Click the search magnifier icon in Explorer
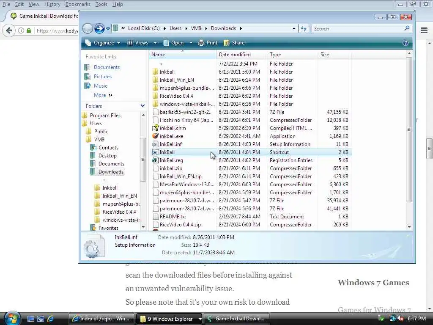 (x=407, y=28)
